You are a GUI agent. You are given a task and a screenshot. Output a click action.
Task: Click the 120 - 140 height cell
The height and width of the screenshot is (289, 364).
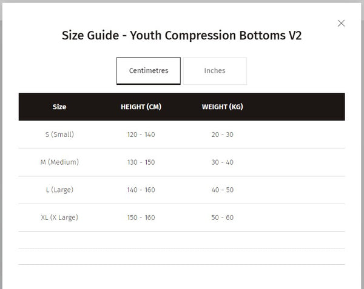(141, 135)
